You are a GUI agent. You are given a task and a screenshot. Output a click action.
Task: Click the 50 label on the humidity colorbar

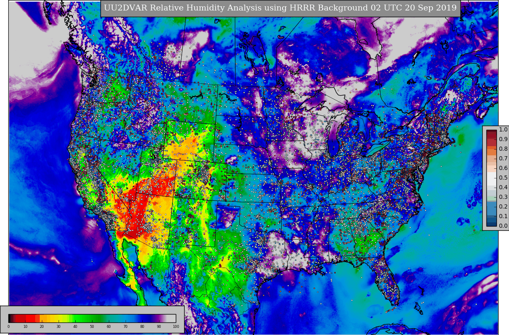coord(92,326)
